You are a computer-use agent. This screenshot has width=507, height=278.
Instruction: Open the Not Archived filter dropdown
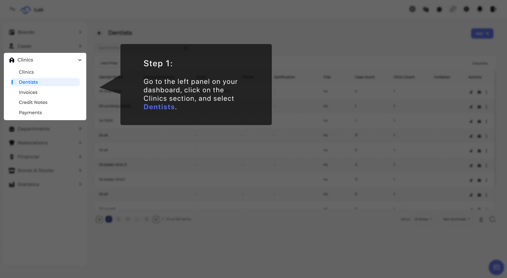(x=456, y=219)
